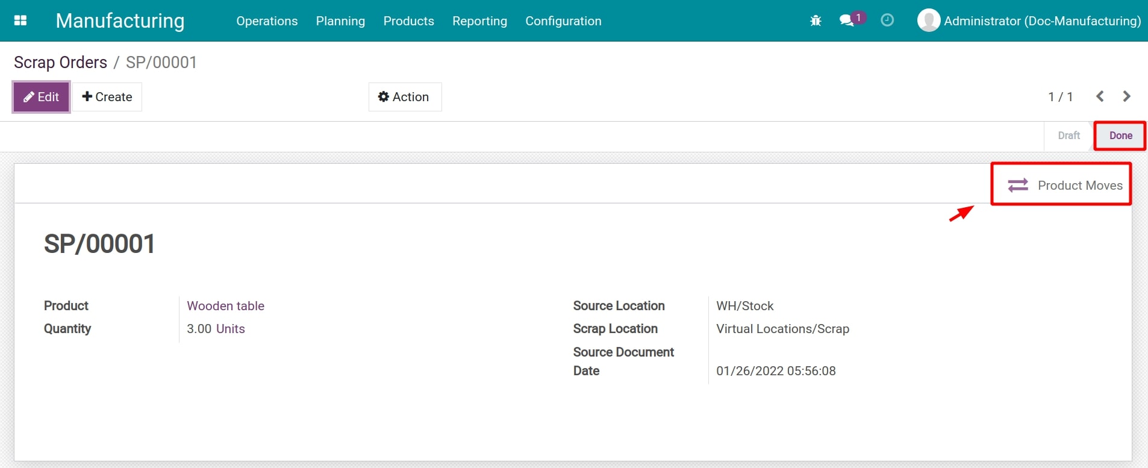The height and width of the screenshot is (468, 1148).
Task: Click the Units unit-of-measure link
Action: pos(231,329)
